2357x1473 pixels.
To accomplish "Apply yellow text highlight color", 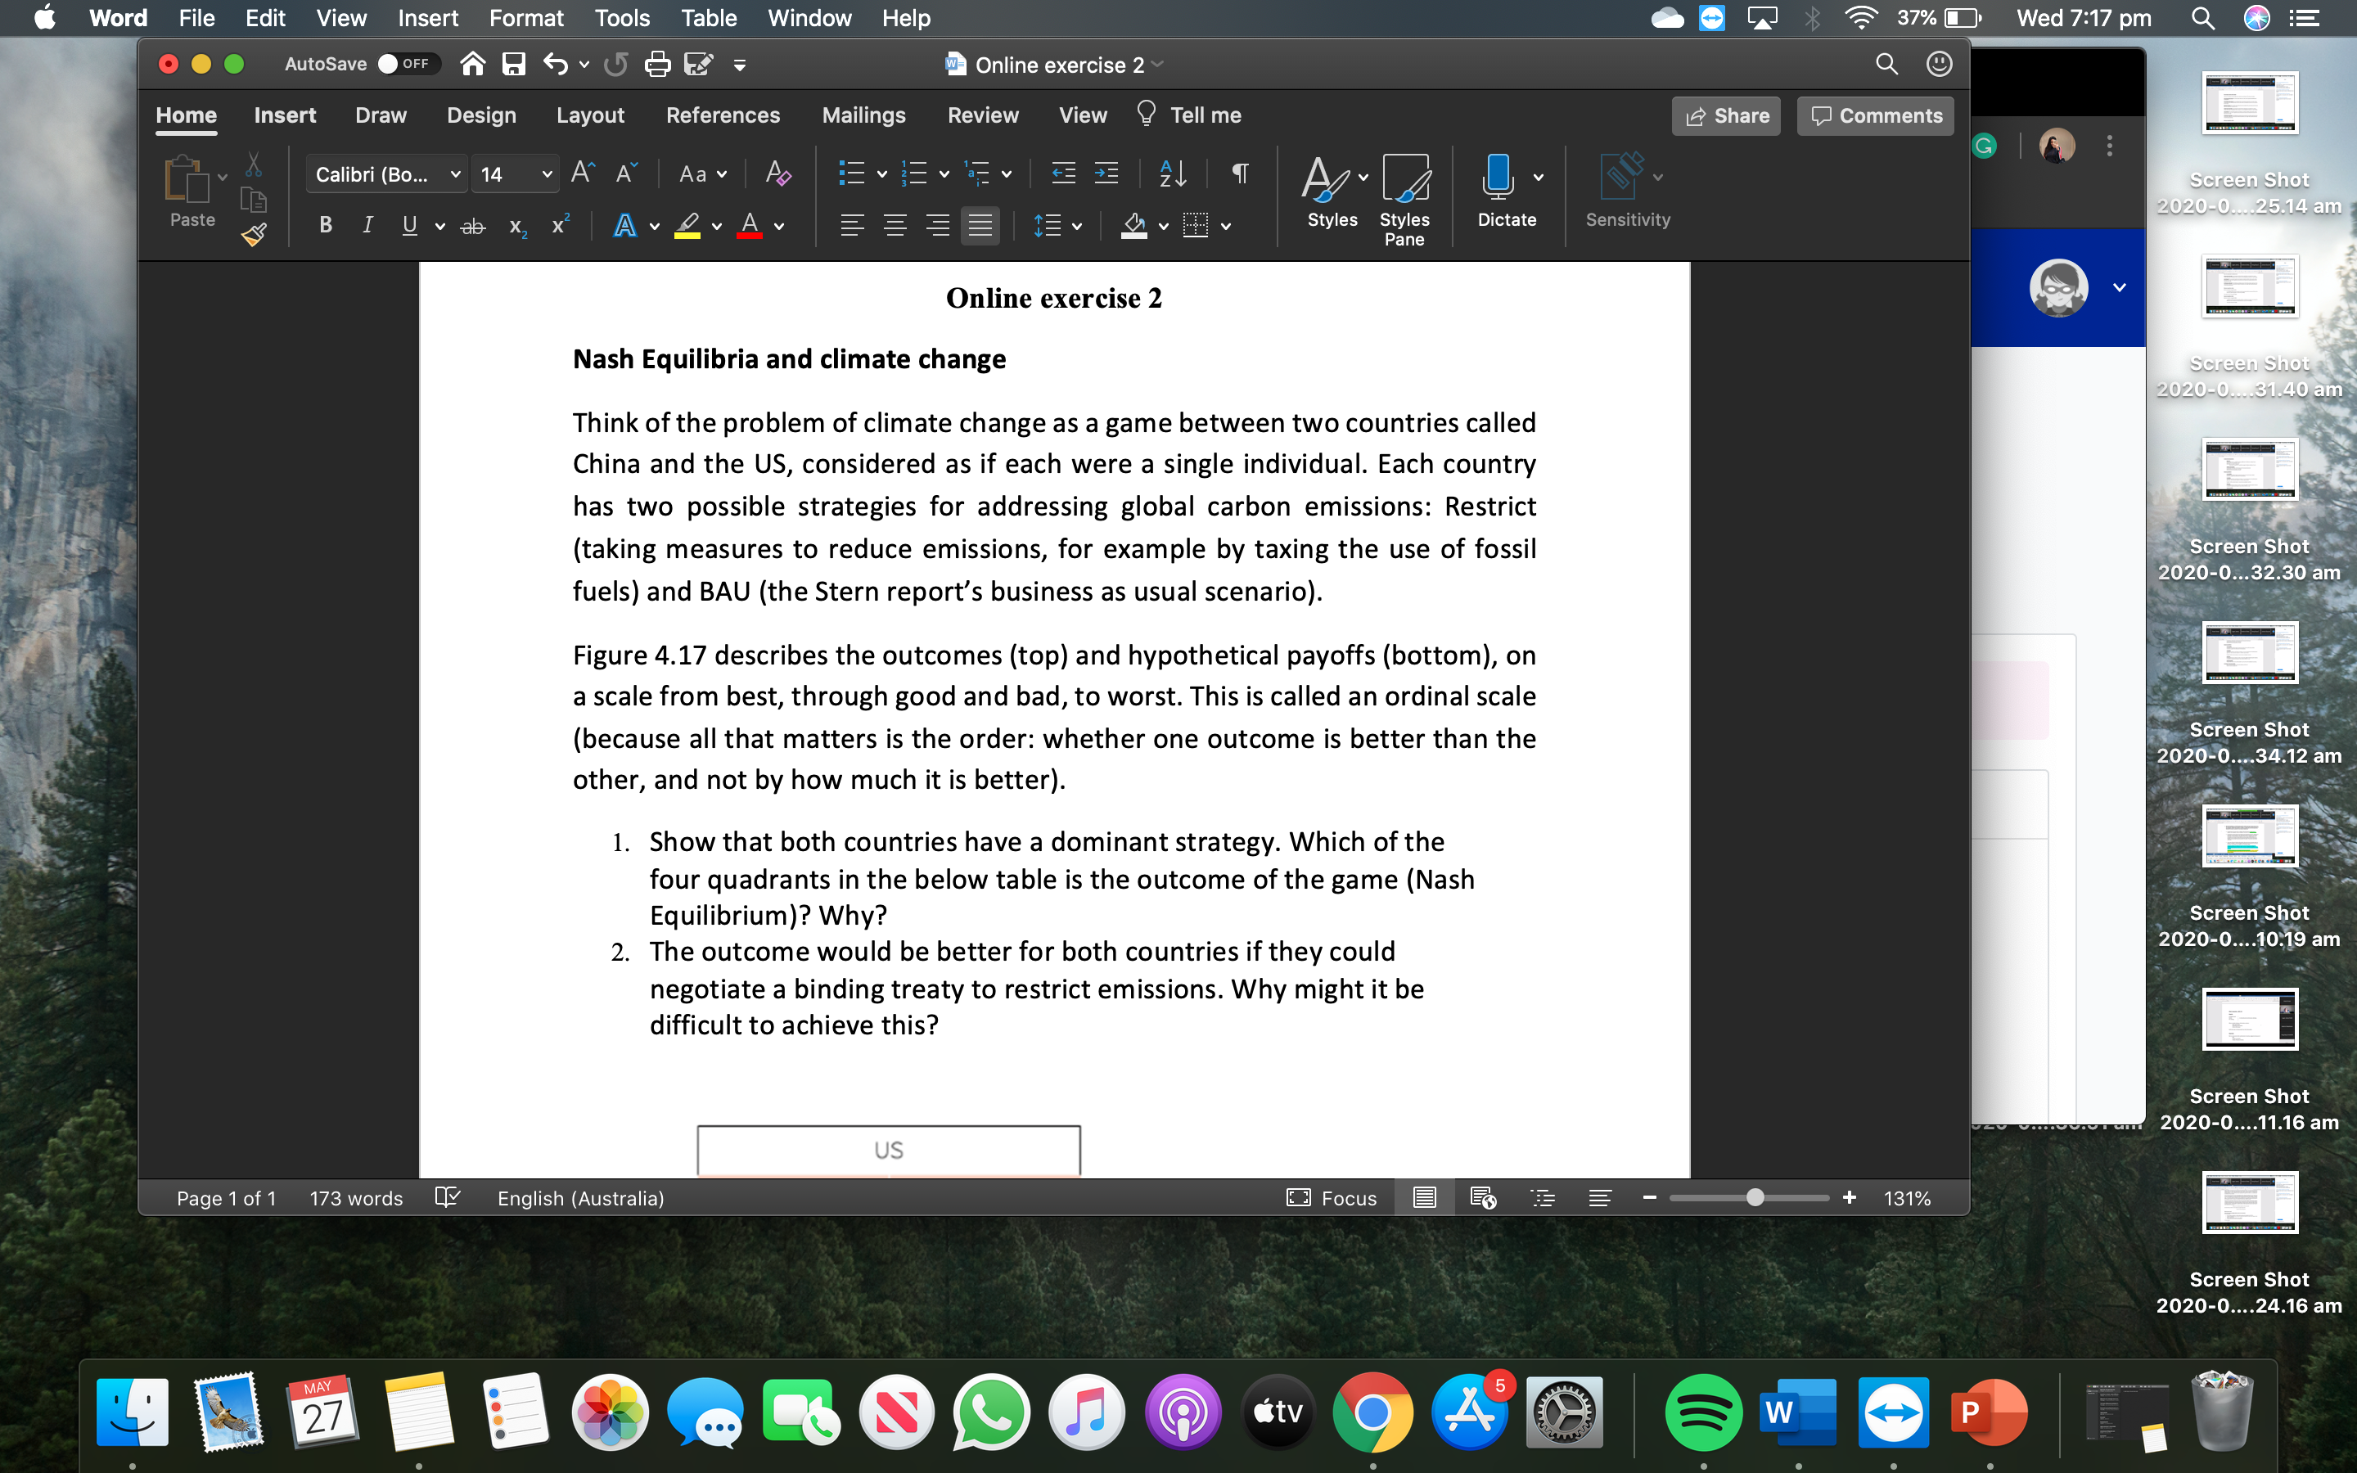I will click(687, 226).
